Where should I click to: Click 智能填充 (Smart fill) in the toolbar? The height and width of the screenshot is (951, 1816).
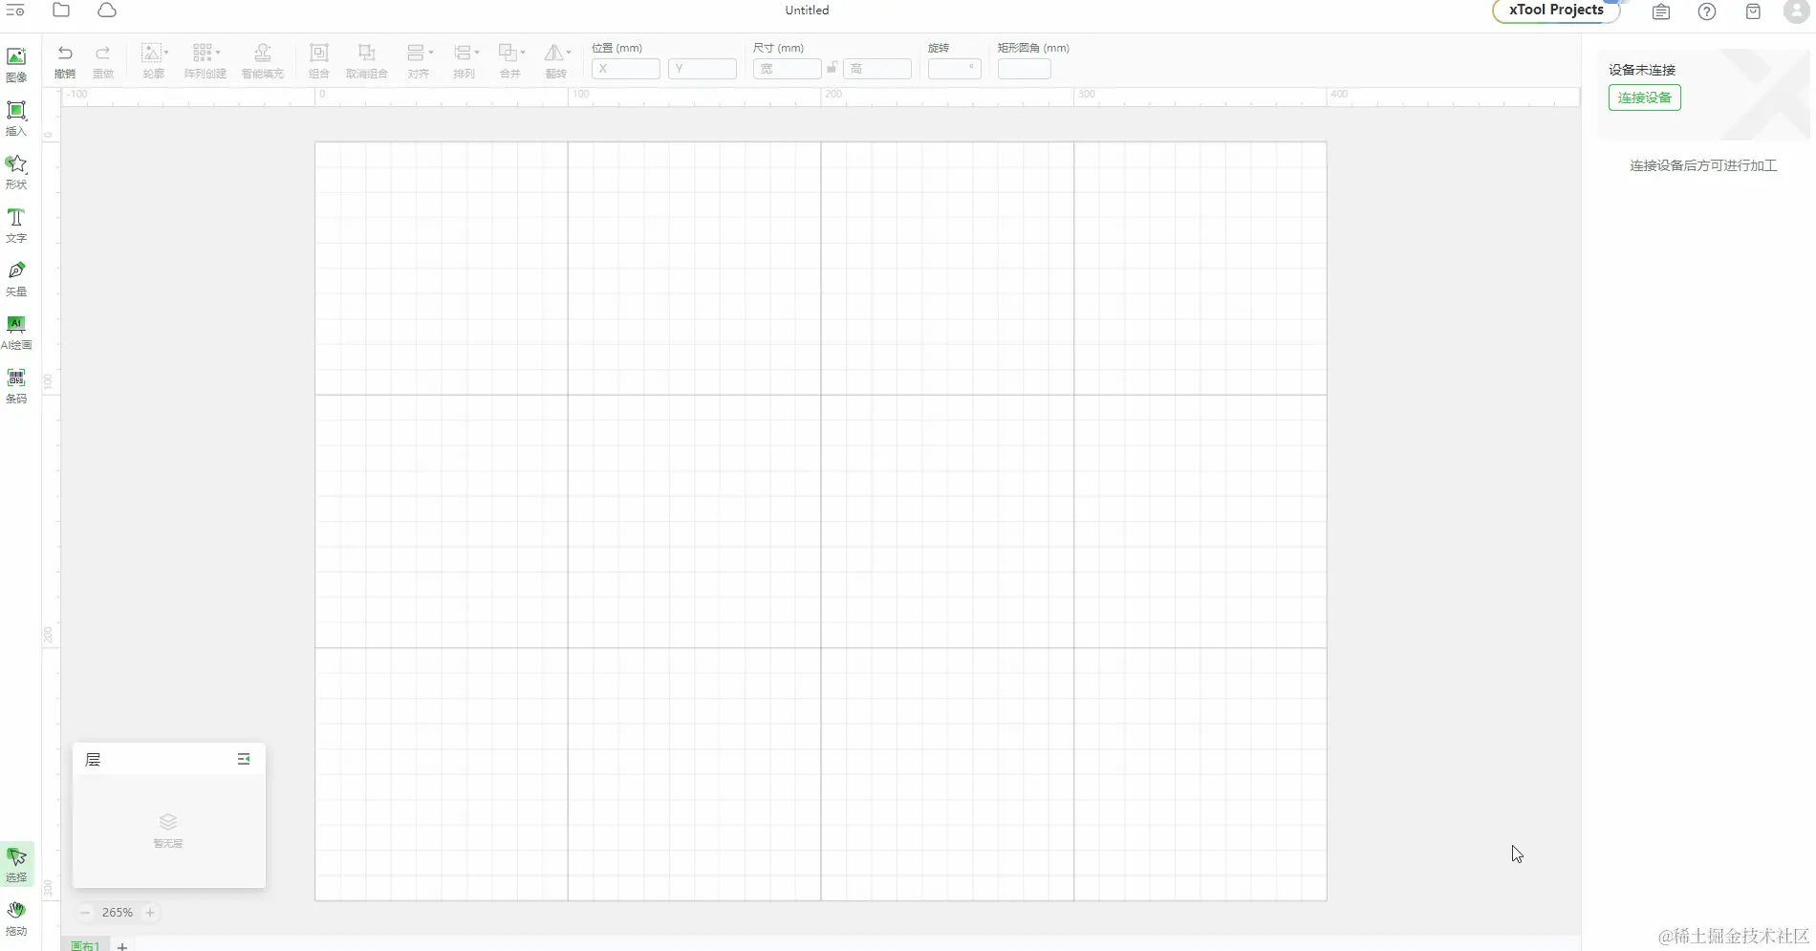263,60
